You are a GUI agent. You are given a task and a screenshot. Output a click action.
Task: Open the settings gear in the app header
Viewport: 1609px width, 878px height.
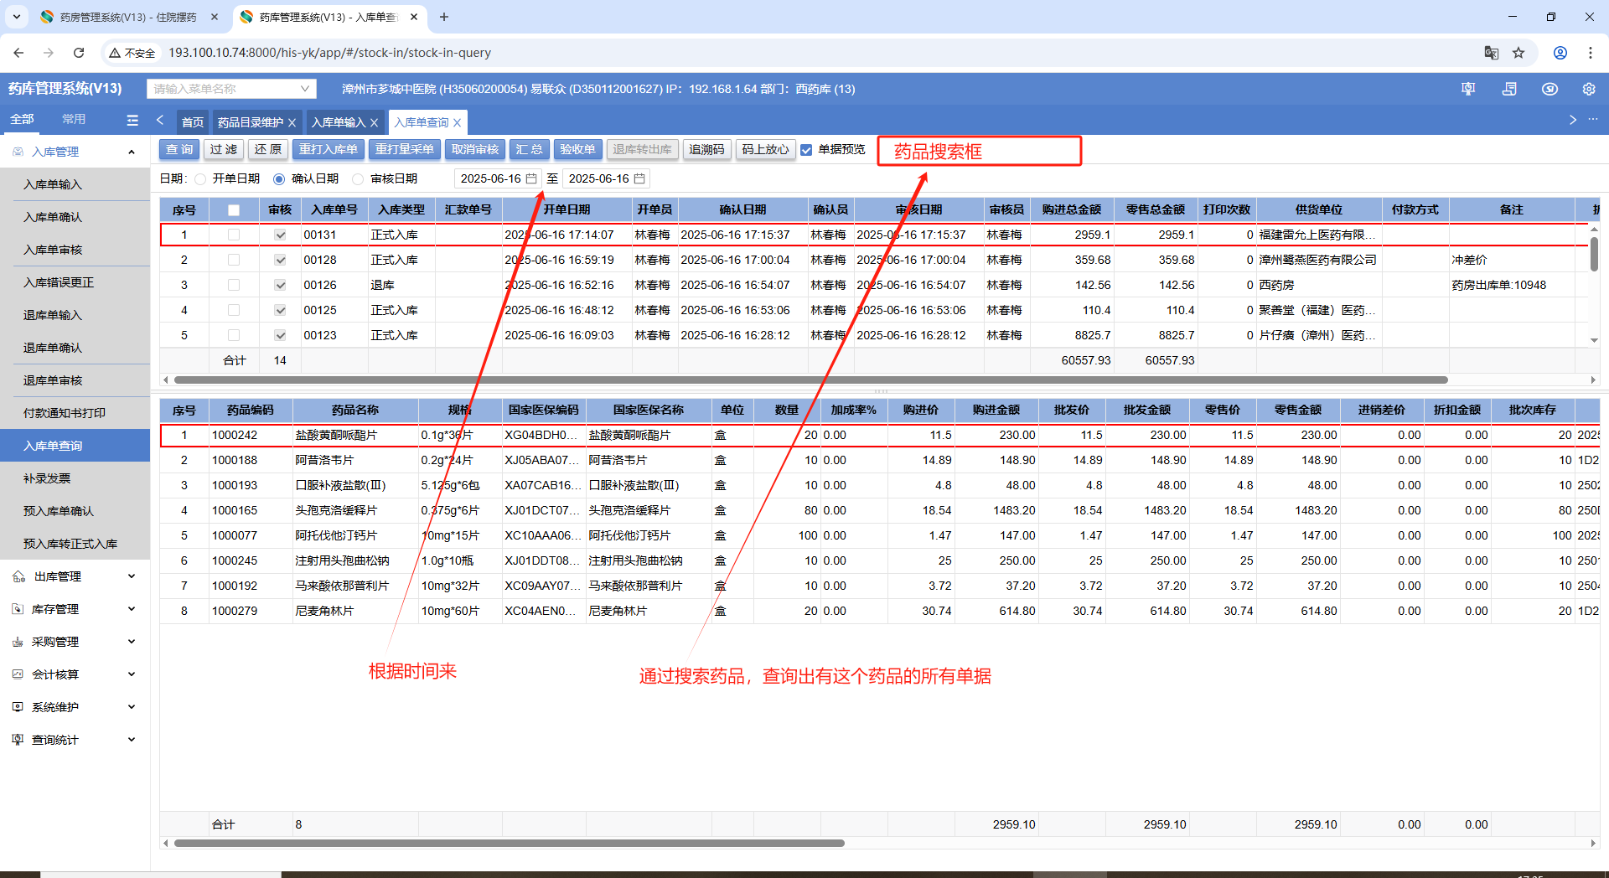pos(1589,89)
